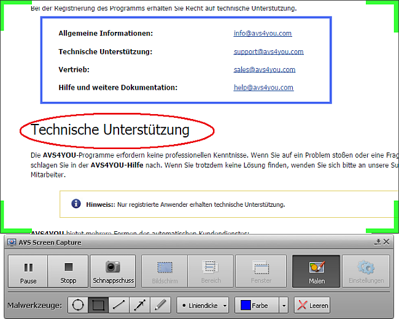
Task: Choose the line drawing tool
Action: point(119,305)
